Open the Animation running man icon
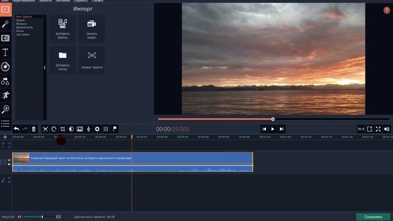The image size is (393, 221). tap(6, 95)
